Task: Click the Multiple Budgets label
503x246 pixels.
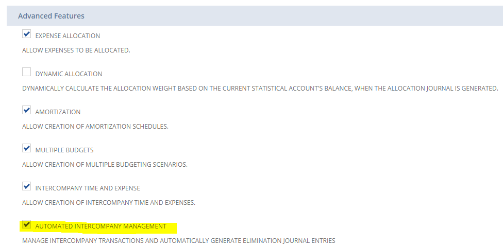Action: 64,150
